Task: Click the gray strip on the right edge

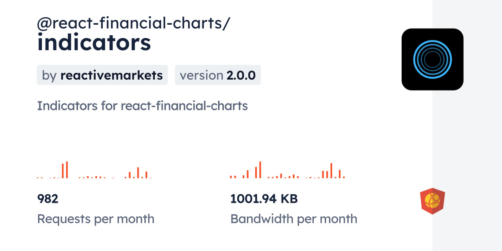Action: (x=467, y=125)
